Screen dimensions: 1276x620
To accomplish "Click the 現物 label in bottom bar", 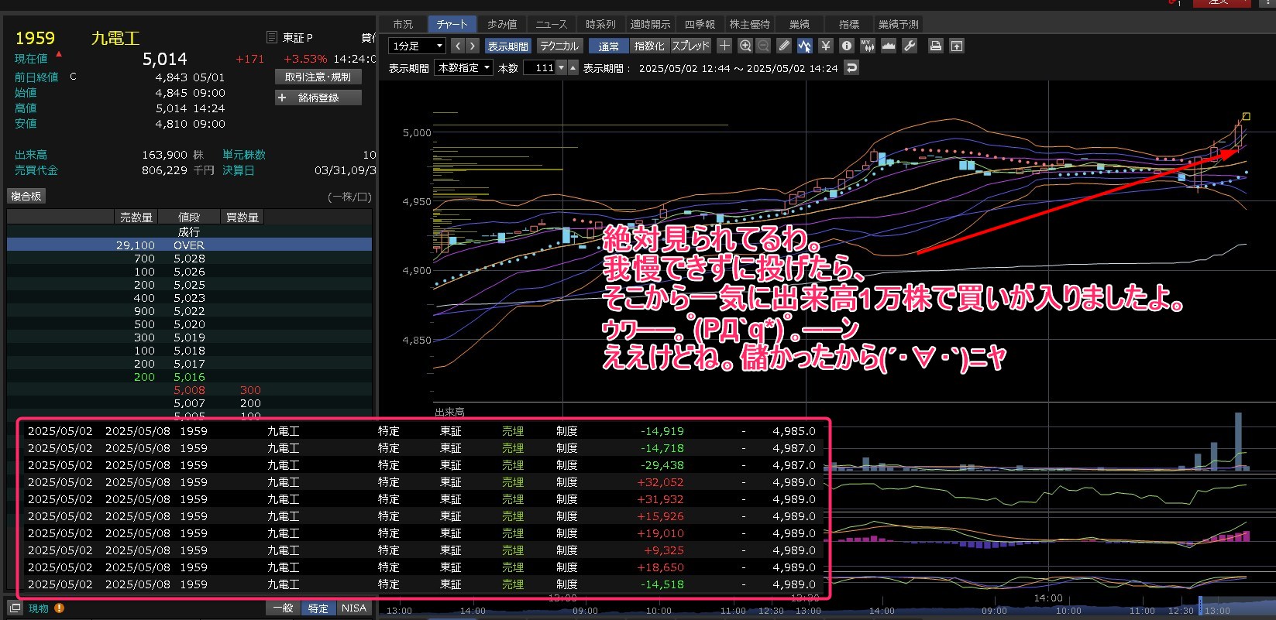I will coord(38,608).
